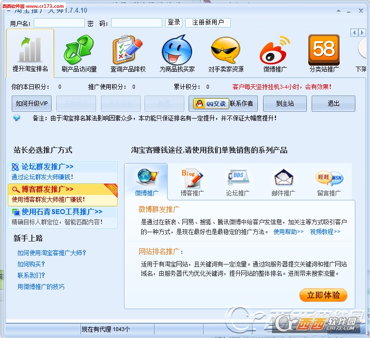370x338 pixels.
Task: Click the 网站排名推广 orange heading
Action: (160, 252)
